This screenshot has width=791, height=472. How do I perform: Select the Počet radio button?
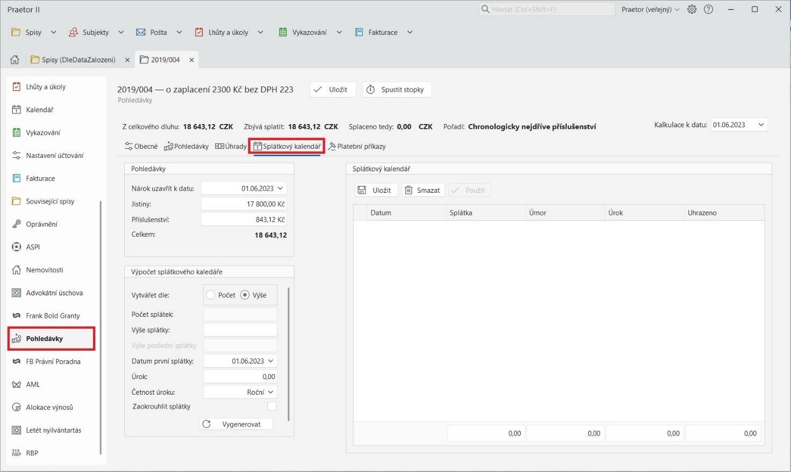pos(211,295)
